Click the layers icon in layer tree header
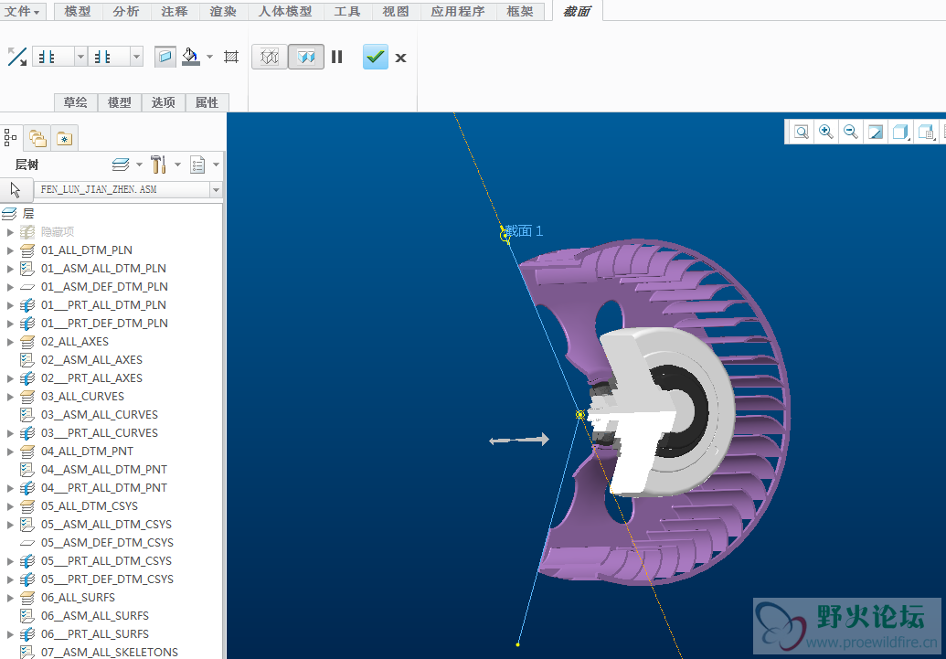This screenshot has width=946, height=659. (121, 165)
